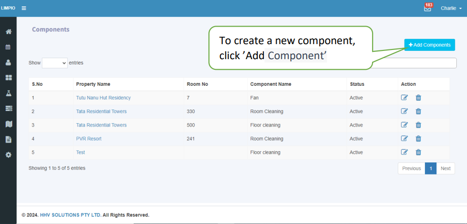The width and height of the screenshot is (467, 224).
Task: Open the home icon in sidebar
Action: tap(9, 32)
